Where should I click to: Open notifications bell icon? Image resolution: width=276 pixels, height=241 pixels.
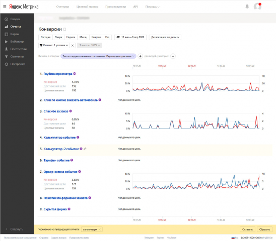[x=247, y=7]
